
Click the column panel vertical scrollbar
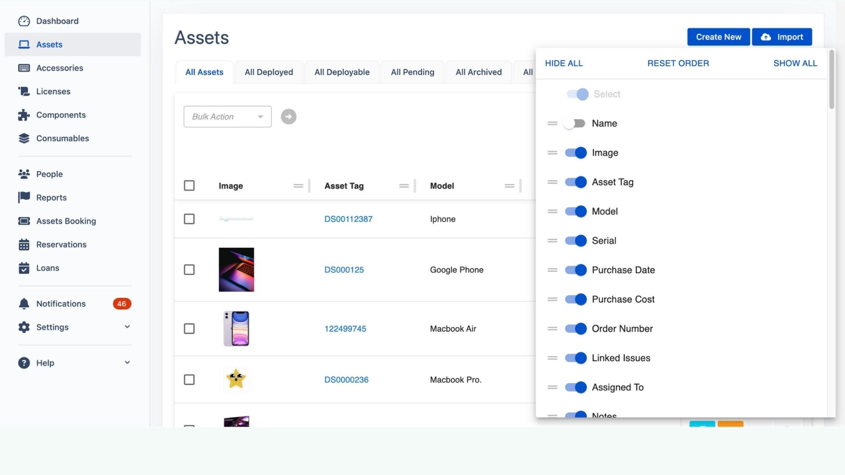[831, 80]
